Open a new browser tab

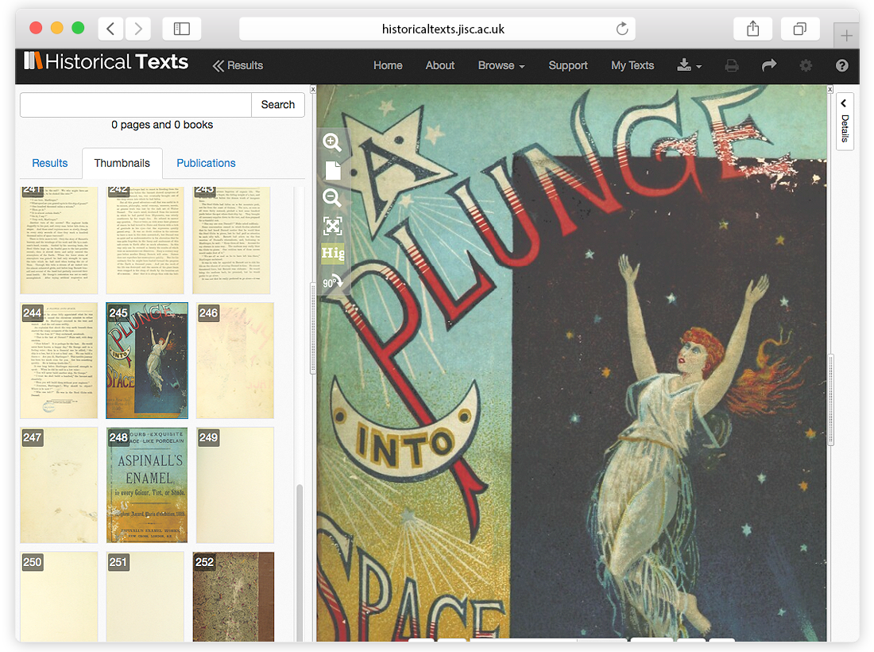coord(846,36)
